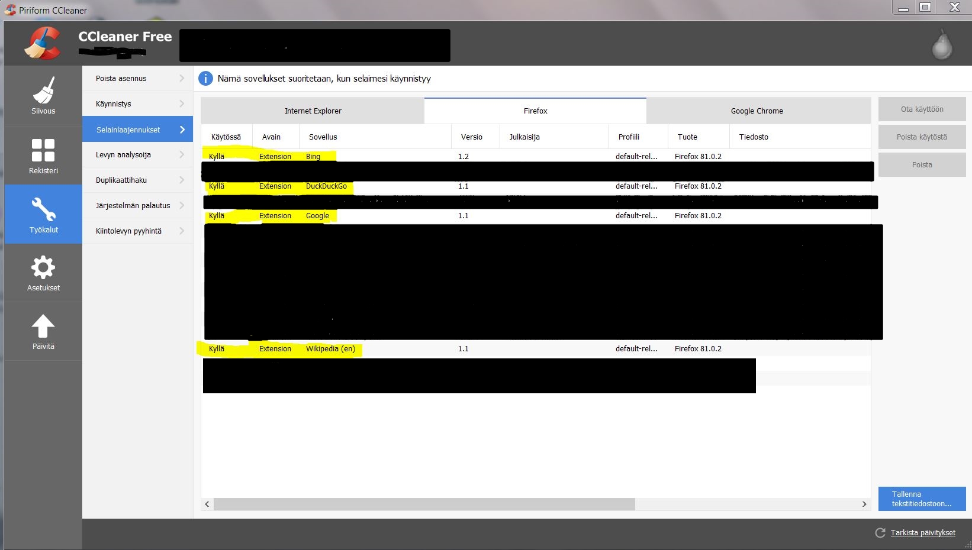Click the CCleaner logo icon

(43, 43)
